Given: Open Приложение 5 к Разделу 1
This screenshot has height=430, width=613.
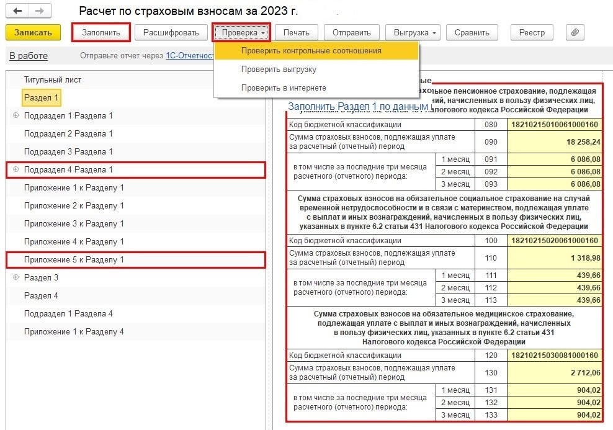Looking at the screenshot, I should [74, 259].
